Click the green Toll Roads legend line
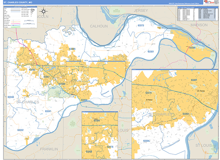Screen dimensions: 220x160 tap(15, 27)
